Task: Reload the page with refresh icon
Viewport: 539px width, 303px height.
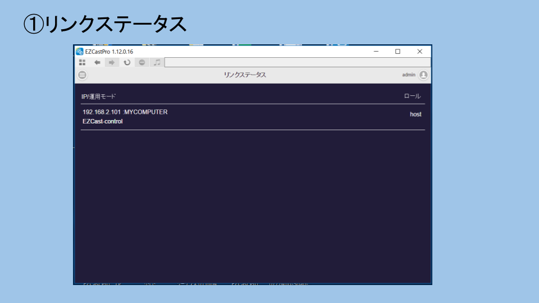Action: (127, 62)
